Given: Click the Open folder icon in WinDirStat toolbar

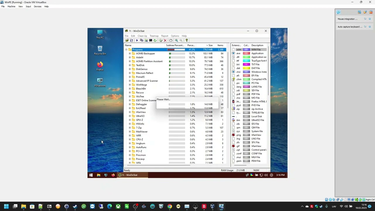Looking at the screenshot, I should [x=127, y=40].
